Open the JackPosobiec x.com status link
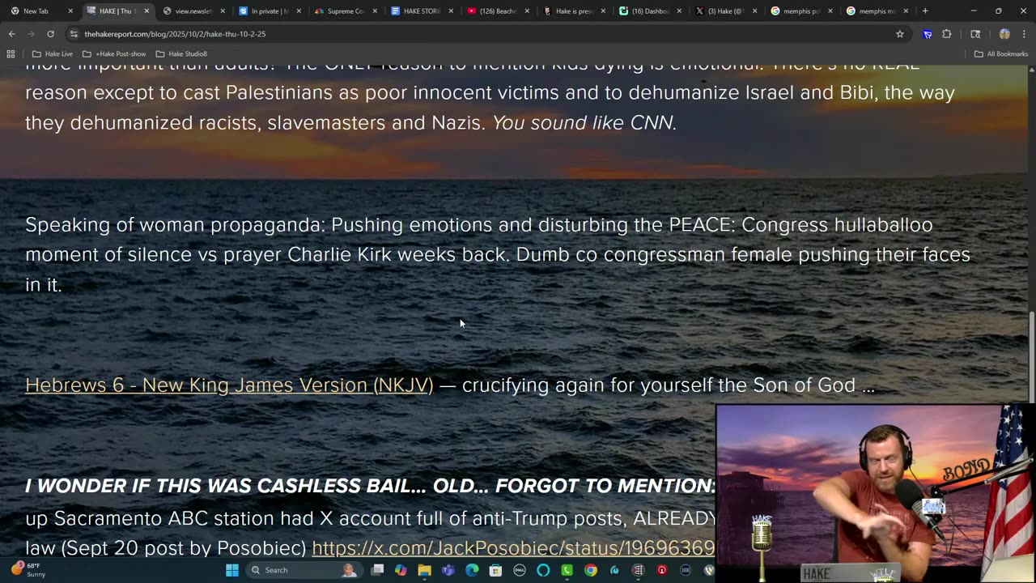 pos(514,548)
